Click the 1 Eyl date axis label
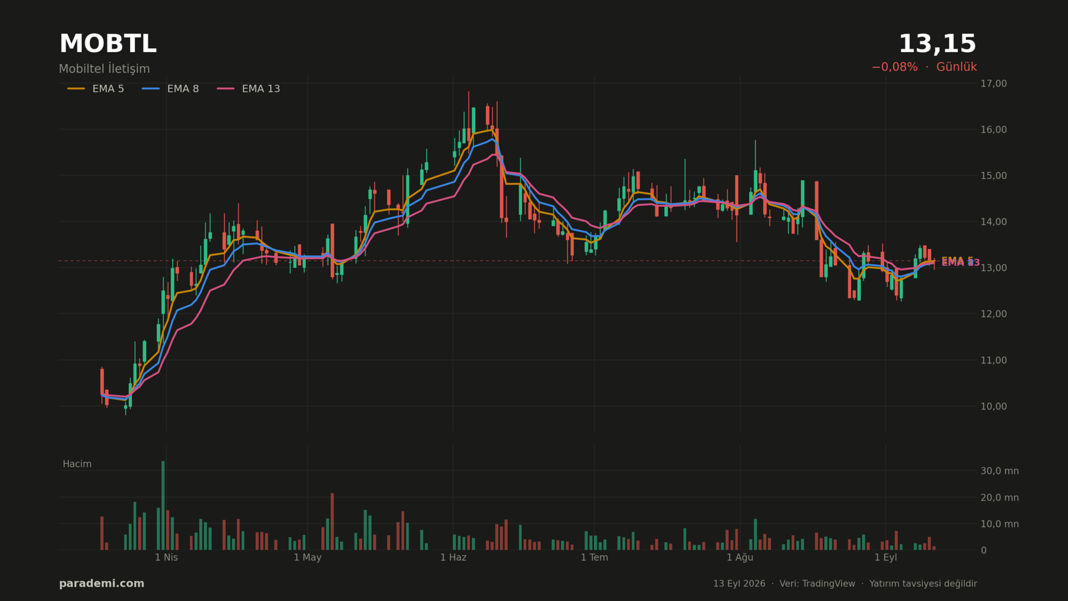 click(x=886, y=558)
